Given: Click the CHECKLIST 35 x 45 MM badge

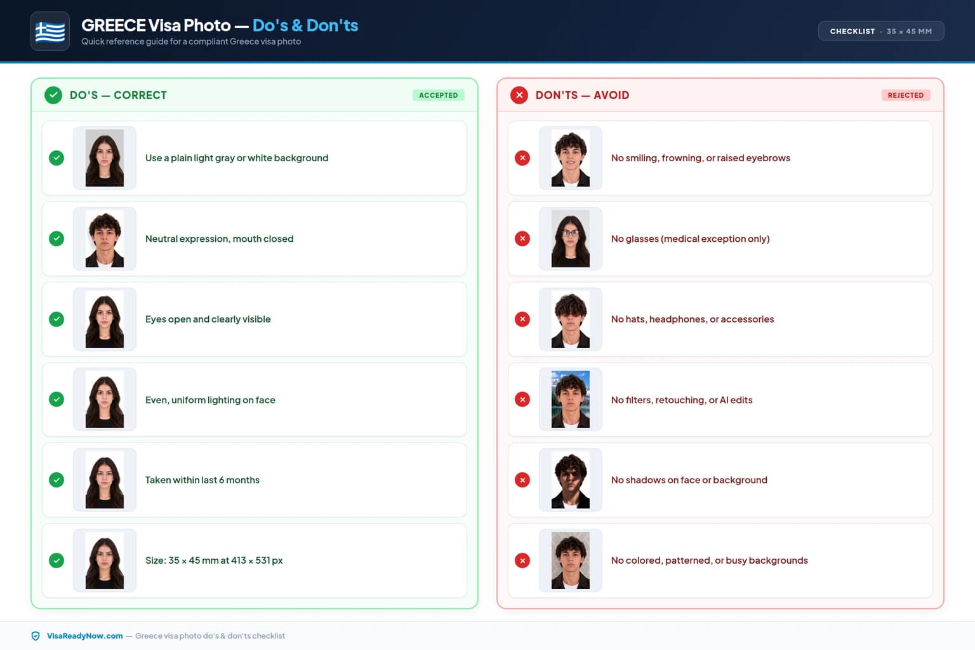Looking at the screenshot, I should (x=881, y=31).
